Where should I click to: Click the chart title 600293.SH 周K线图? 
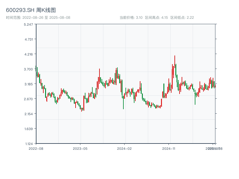(x=31, y=10)
